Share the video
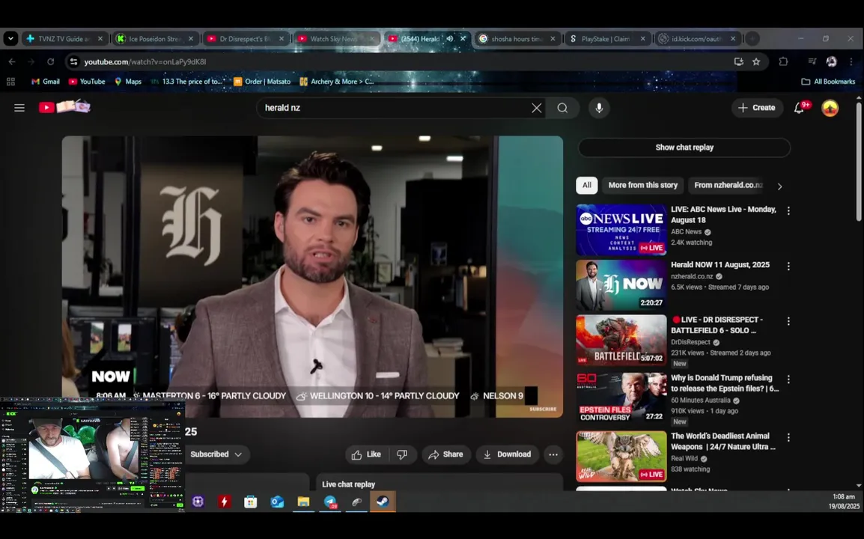The height and width of the screenshot is (539, 864). coord(445,454)
